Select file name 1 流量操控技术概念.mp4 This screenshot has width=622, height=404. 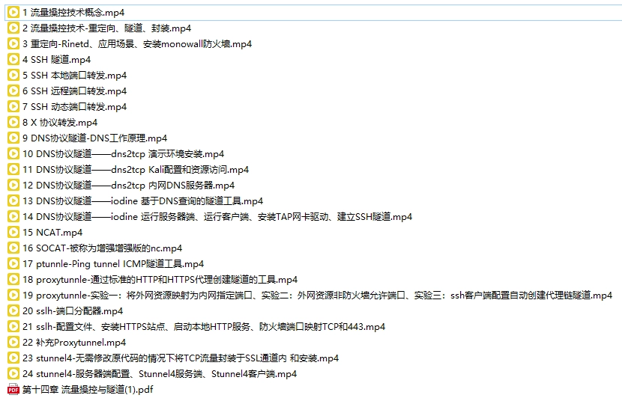73,13
